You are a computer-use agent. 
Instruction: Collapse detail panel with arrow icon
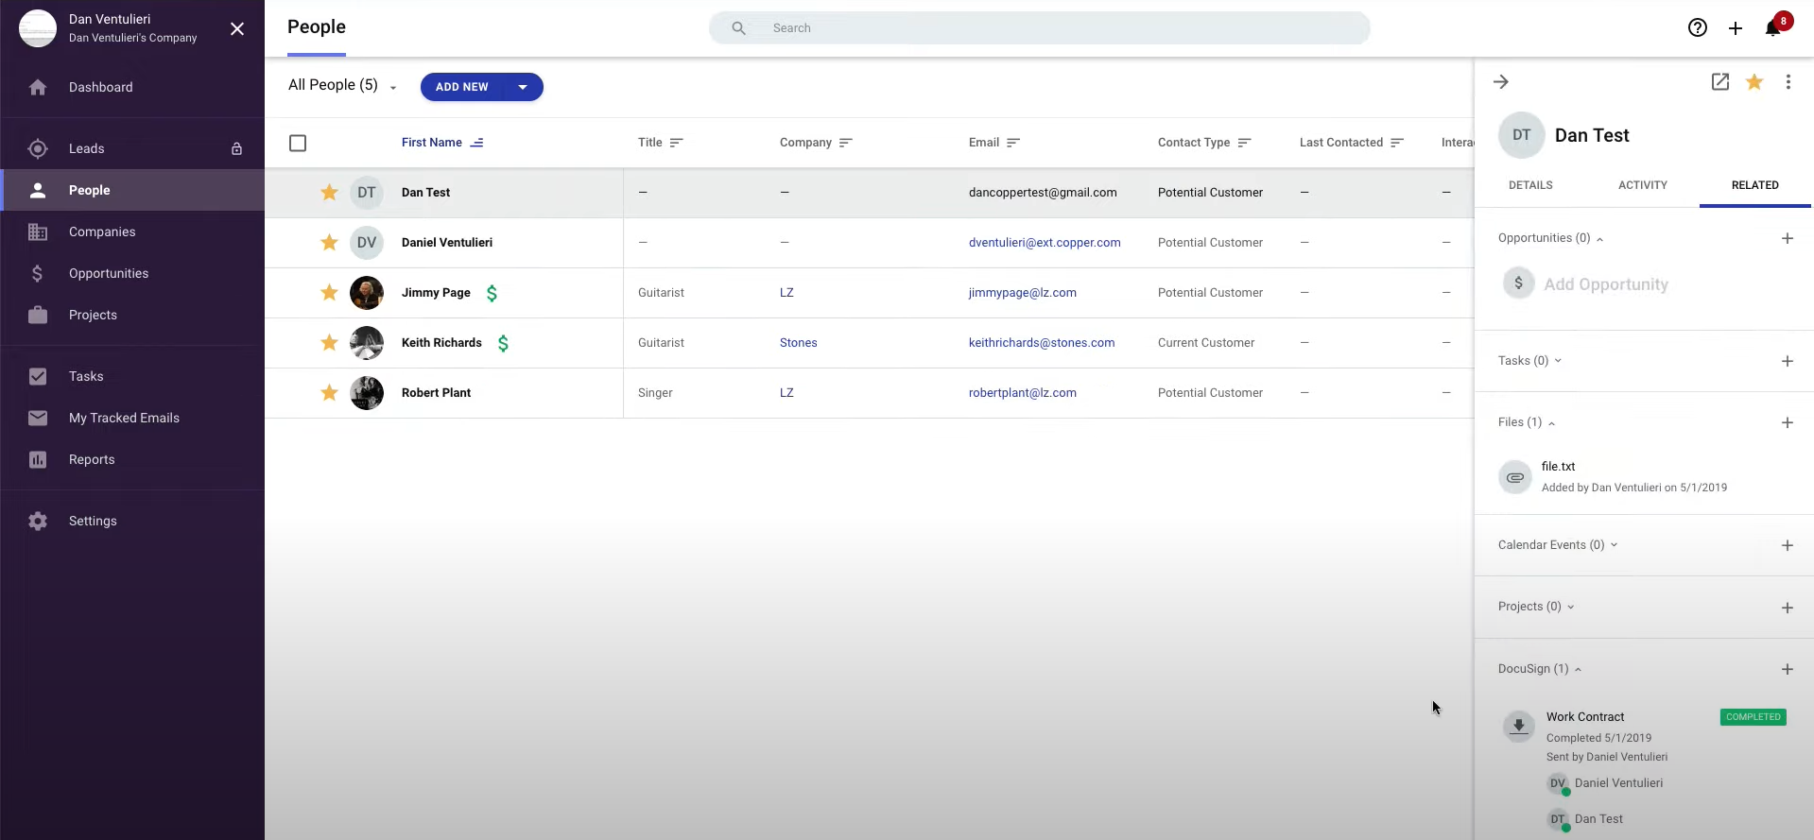point(1500,82)
